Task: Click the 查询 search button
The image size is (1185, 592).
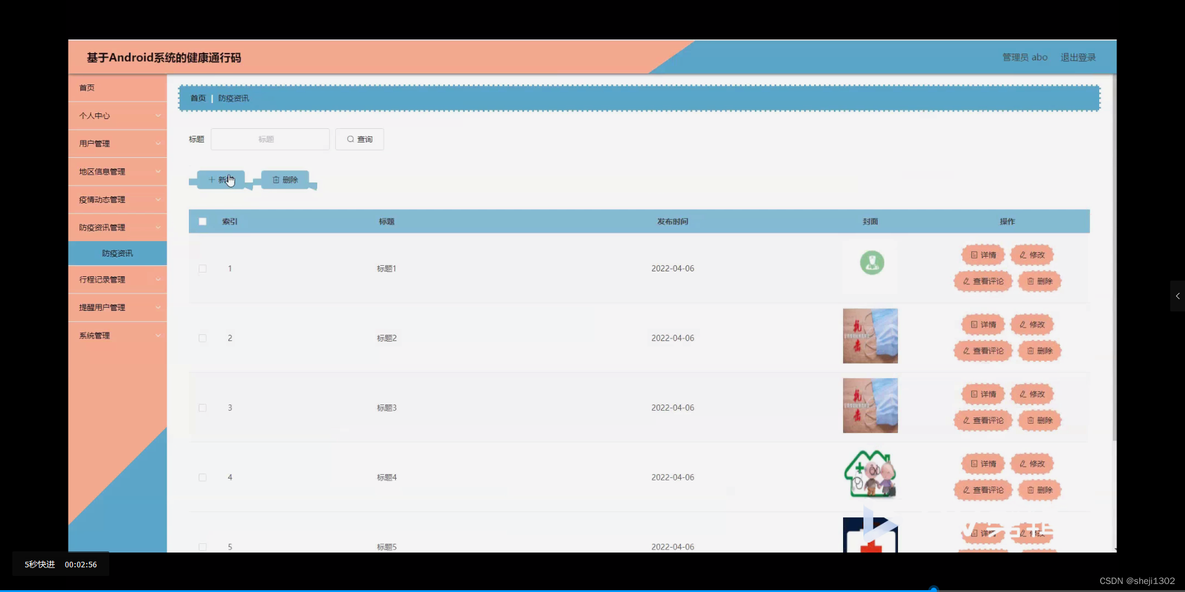Action: (359, 139)
